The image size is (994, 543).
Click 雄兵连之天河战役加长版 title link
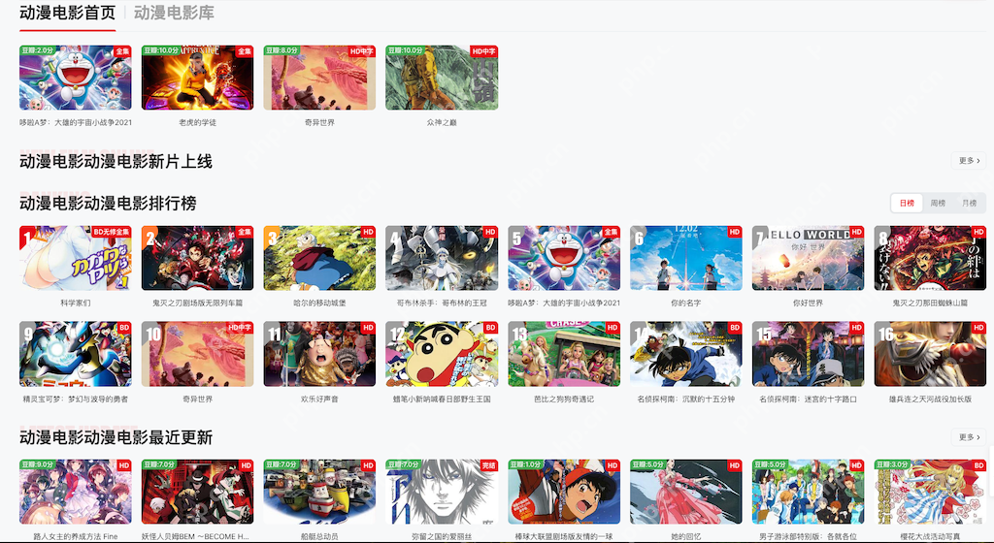click(930, 399)
